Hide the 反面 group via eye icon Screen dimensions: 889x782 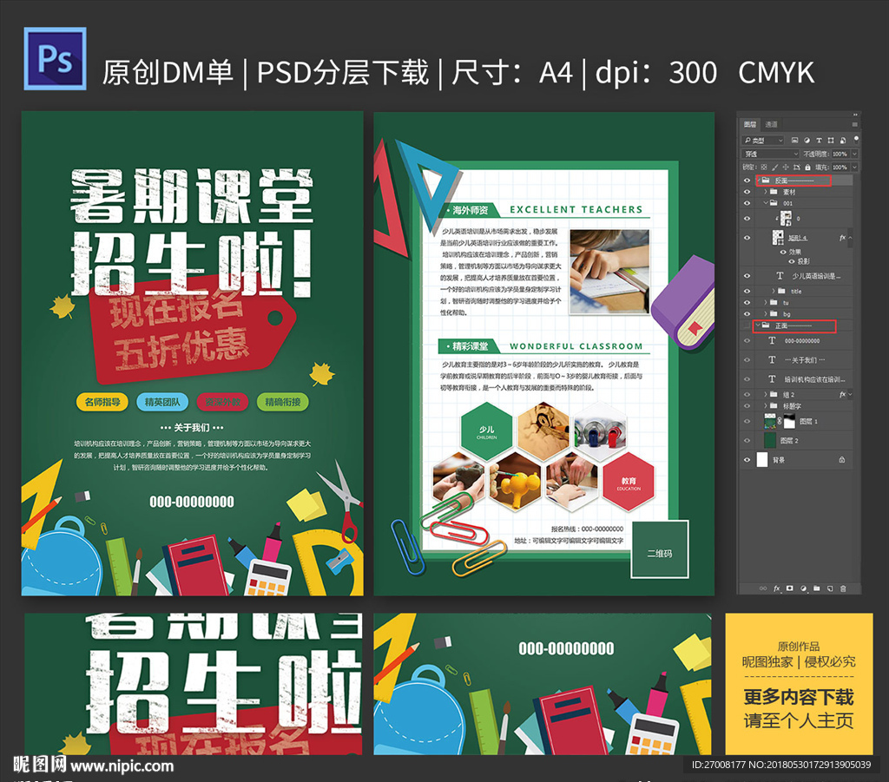point(747,181)
